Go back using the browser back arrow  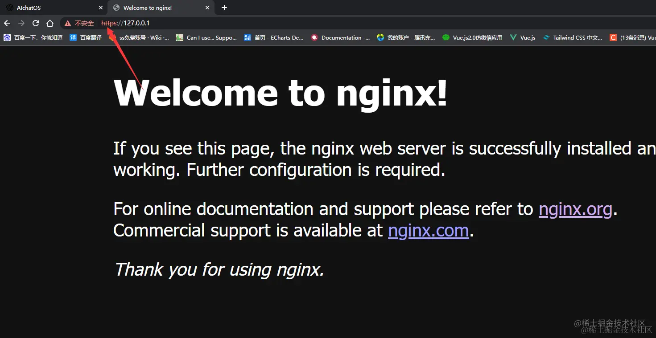click(x=7, y=23)
